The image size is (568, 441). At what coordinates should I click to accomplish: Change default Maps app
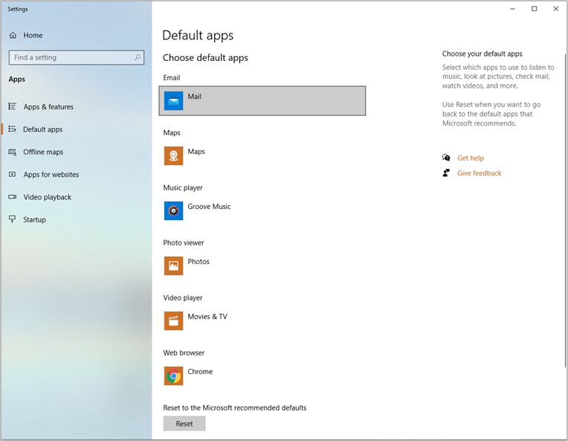(262, 156)
